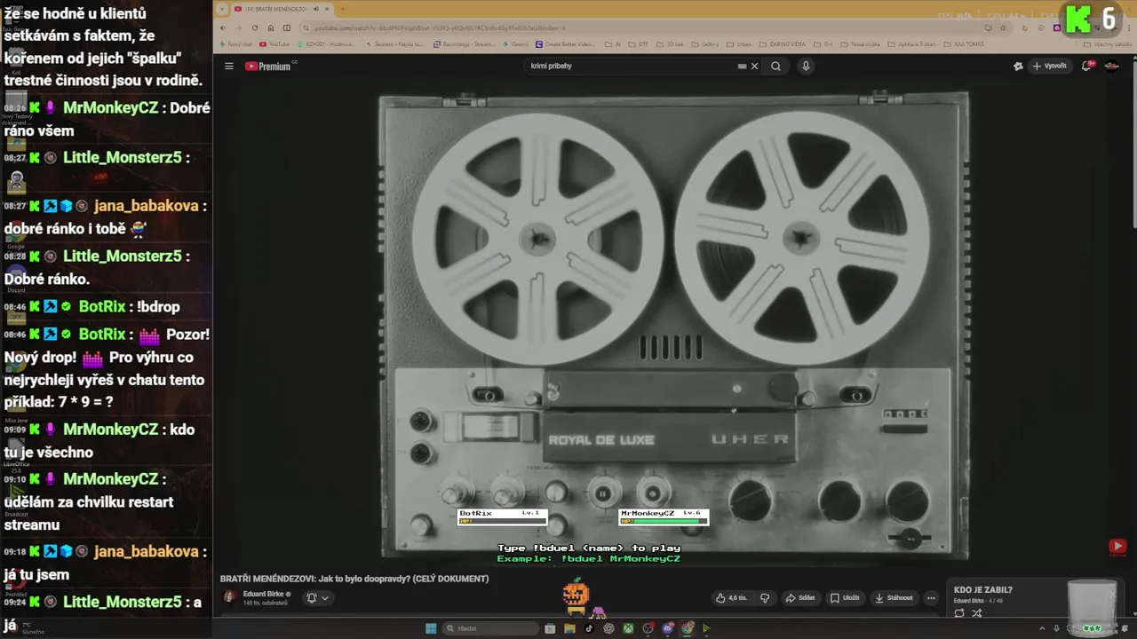Open the Gemini bookmark

pyautogui.click(x=516, y=43)
